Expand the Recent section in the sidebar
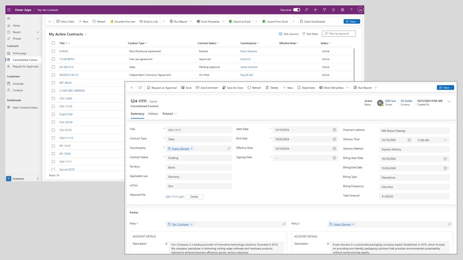Image resolution: width=463 pixels, height=260 pixels. click(x=38, y=32)
